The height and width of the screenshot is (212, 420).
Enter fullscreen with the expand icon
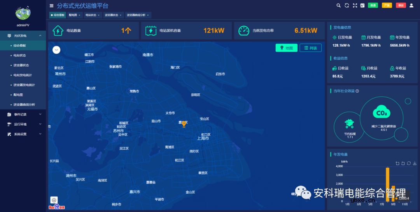click(355, 5)
